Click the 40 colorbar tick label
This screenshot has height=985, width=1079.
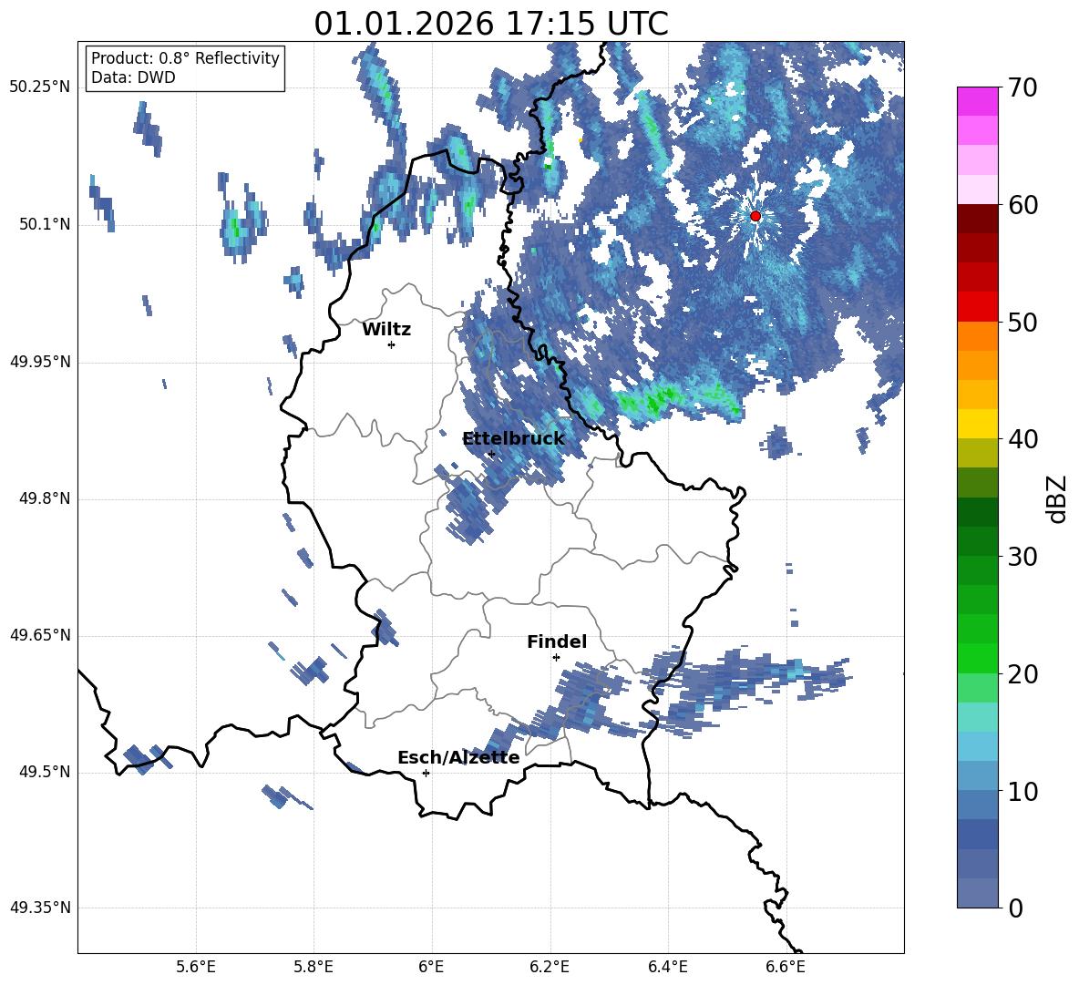[1022, 439]
